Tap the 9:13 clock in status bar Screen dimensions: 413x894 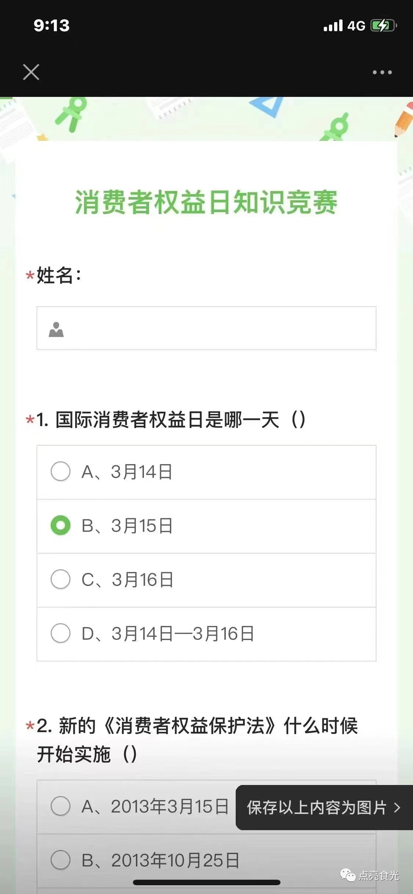coord(51,25)
